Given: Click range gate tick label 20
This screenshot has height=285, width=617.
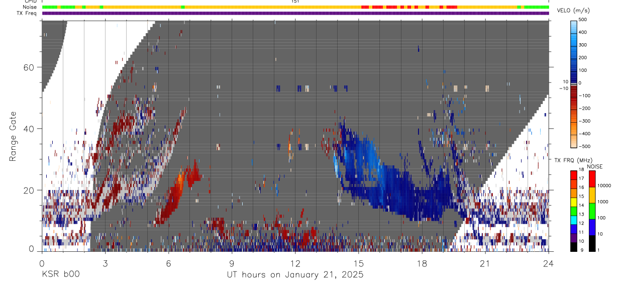Looking at the screenshot, I should click(x=29, y=190).
